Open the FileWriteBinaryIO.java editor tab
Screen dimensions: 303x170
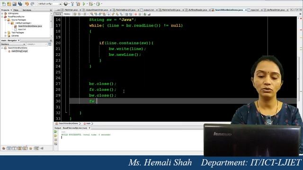(125, 10)
